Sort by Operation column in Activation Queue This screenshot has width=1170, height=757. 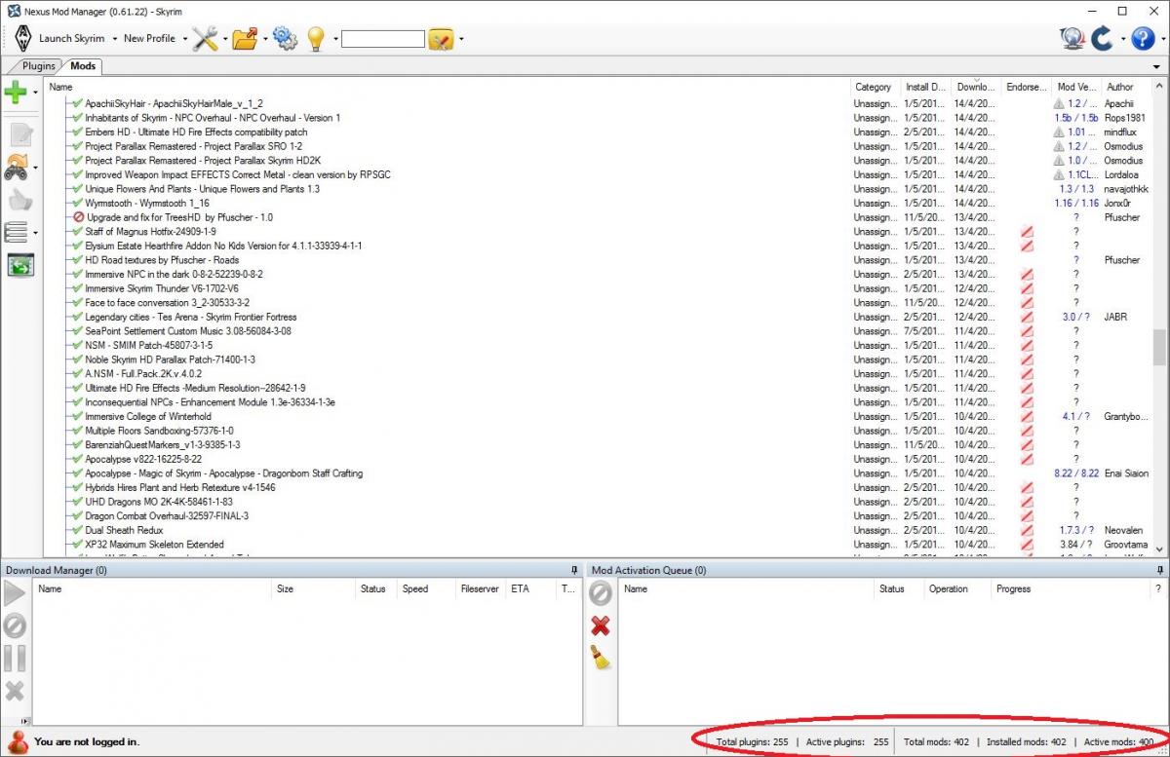[x=957, y=588]
